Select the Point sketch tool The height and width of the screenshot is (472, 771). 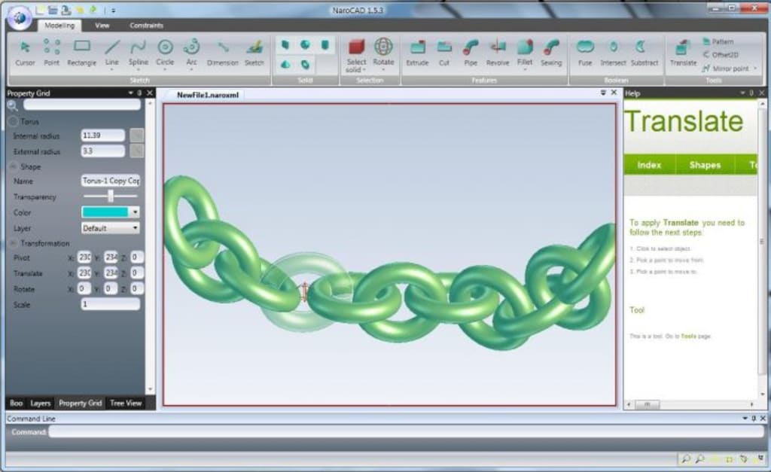pos(51,53)
